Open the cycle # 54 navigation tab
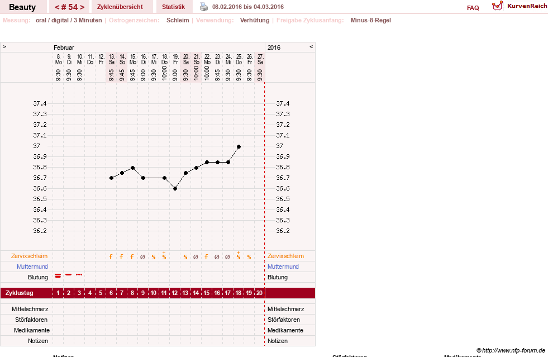 point(70,7)
